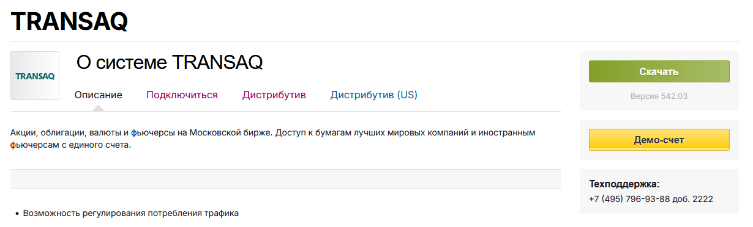The image size is (753, 227).
Task: Click the bullet marker before Возможность
Action: point(17,214)
